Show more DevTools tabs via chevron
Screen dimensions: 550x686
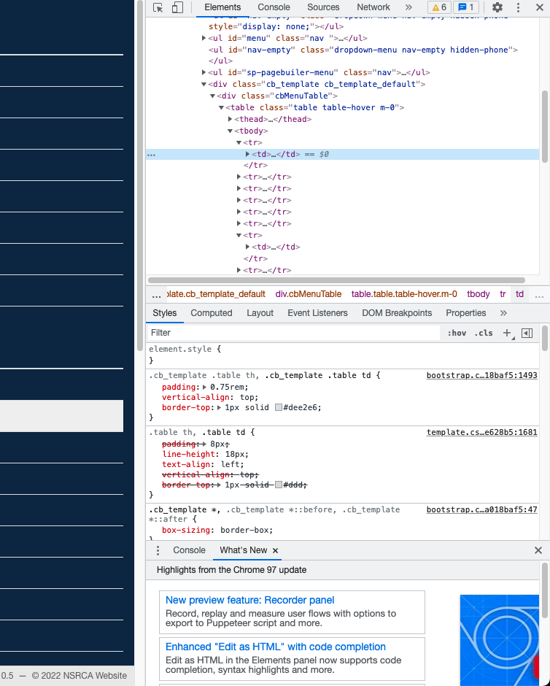coord(408,7)
